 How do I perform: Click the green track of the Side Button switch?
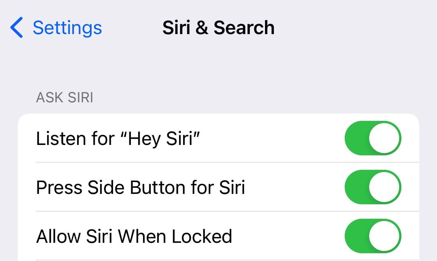point(357,187)
